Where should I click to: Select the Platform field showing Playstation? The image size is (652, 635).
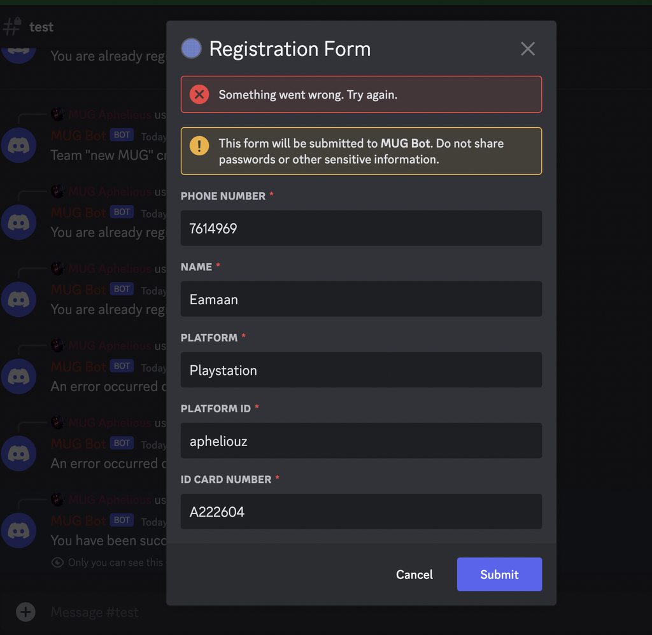coord(361,370)
